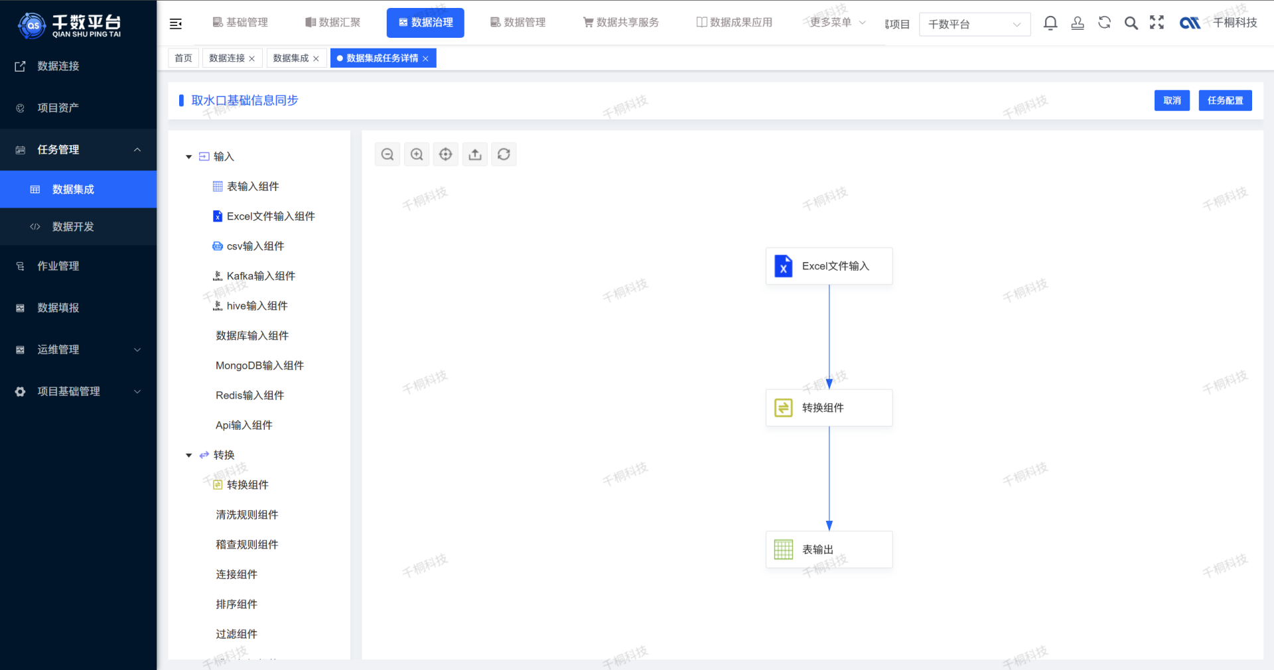Screen dimensions: 1274x670
Task: Go to the 首页 tab
Action: [x=183, y=58]
